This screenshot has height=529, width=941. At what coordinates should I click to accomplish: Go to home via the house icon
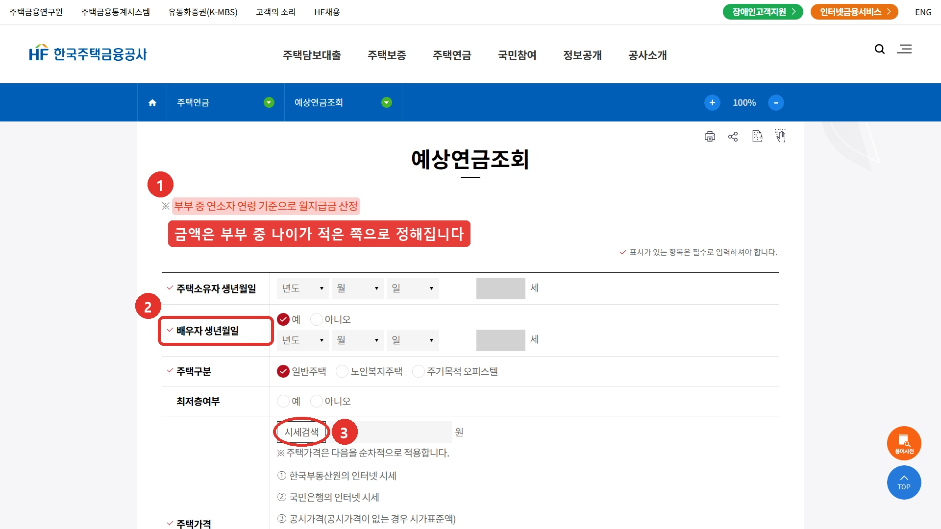152,103
